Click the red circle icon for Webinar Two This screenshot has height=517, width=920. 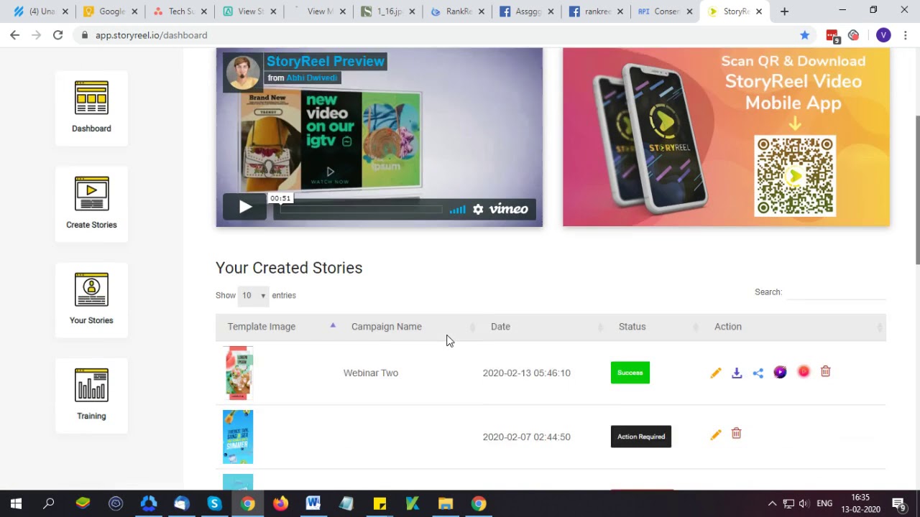(804, 371)
